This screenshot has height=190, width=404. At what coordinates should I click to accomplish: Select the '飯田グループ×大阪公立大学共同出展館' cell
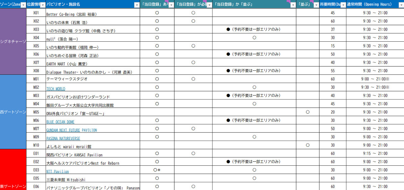tap(93, 104)
